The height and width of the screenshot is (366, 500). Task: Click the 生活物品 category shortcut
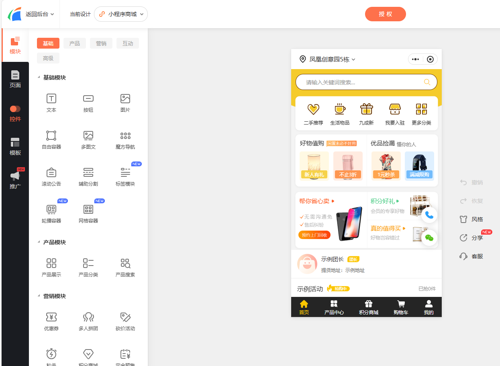tap(340, 114)
